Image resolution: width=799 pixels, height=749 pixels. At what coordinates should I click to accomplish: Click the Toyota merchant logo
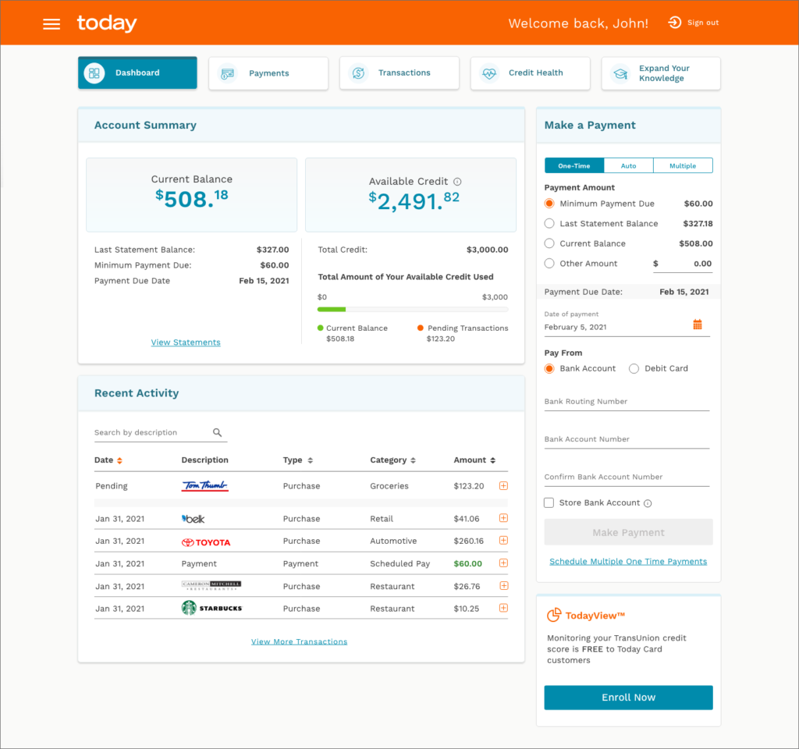coord(206,541)
